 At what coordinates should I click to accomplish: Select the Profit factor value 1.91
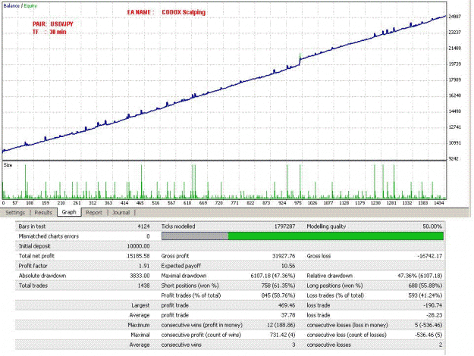tap(144, 266)
